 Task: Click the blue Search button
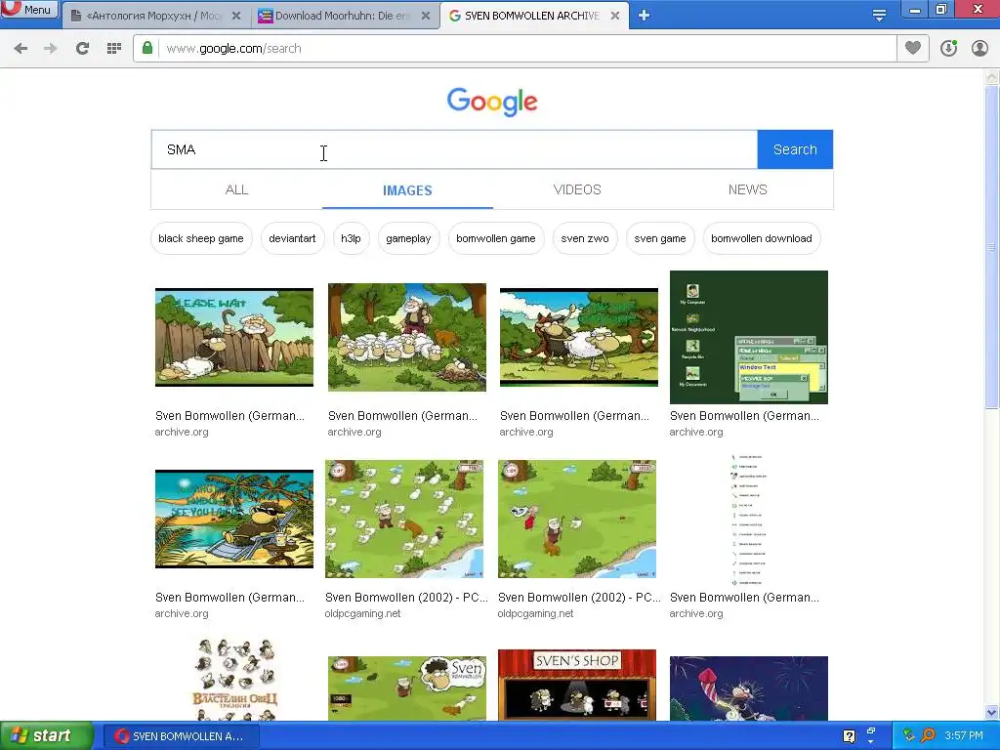(795, 149)
